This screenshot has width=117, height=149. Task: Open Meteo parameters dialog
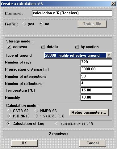(x=89, y=112)
